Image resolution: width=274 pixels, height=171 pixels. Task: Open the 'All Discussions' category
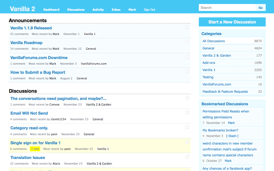[x=214, y=41]
